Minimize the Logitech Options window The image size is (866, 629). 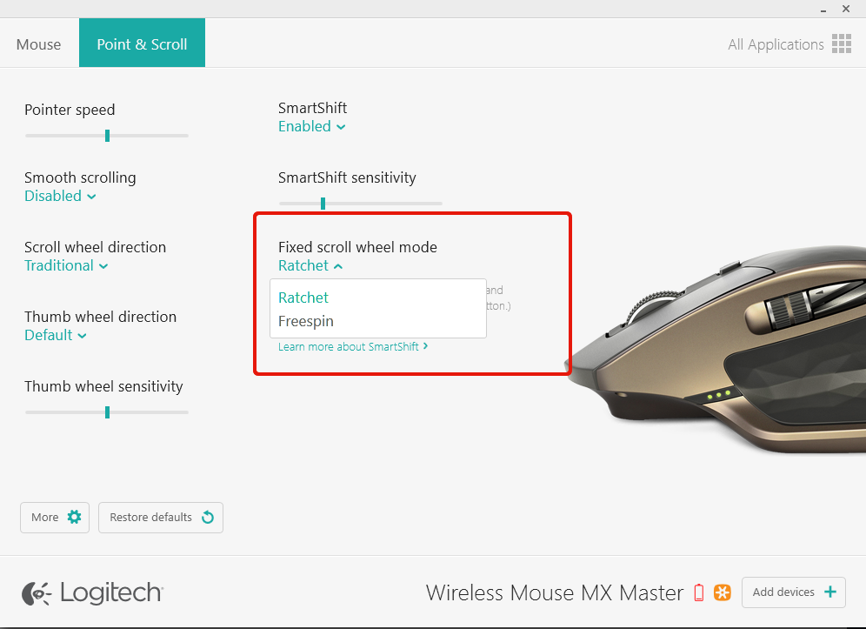pos(823,10)
